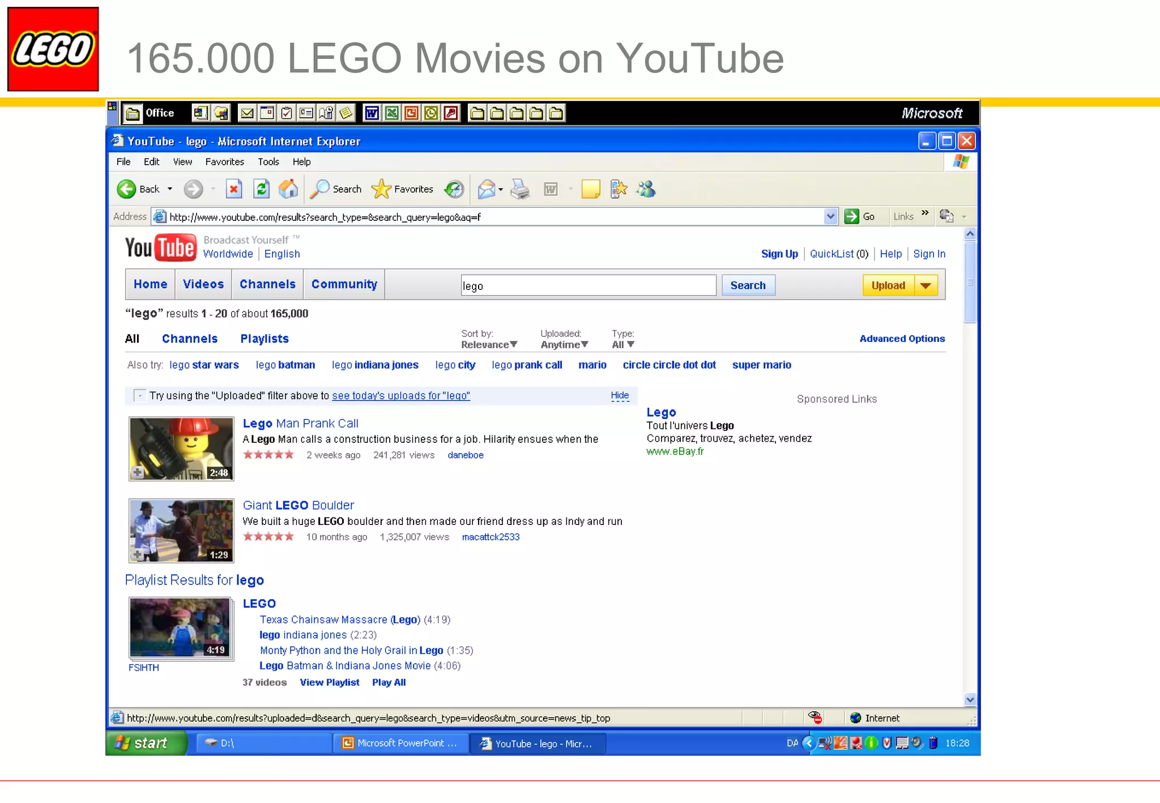Select the Playlists results filter
Screen dimensions: 1160x803
click(x=265, y=339)
